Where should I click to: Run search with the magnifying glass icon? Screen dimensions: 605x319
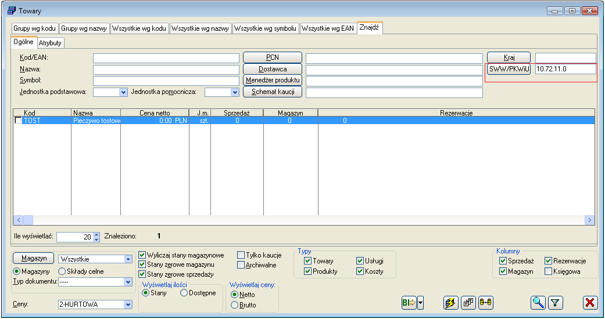point(538,303)
